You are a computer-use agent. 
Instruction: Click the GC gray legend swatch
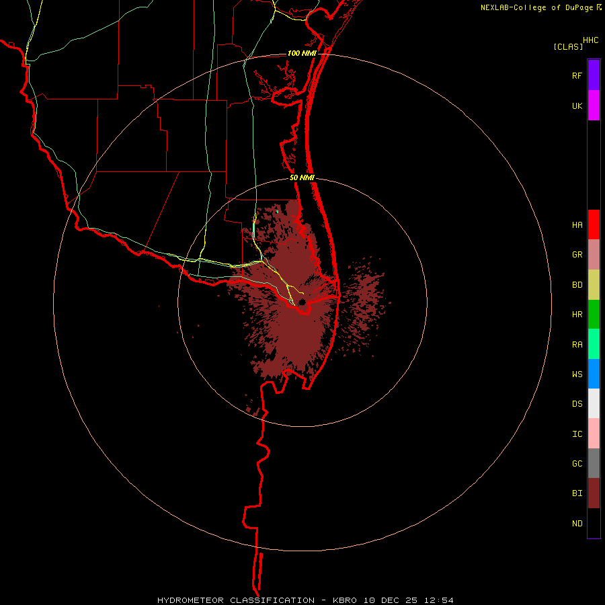tap(594, 463)
